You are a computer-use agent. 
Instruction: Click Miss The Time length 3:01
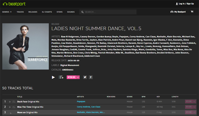pos(173,107)
